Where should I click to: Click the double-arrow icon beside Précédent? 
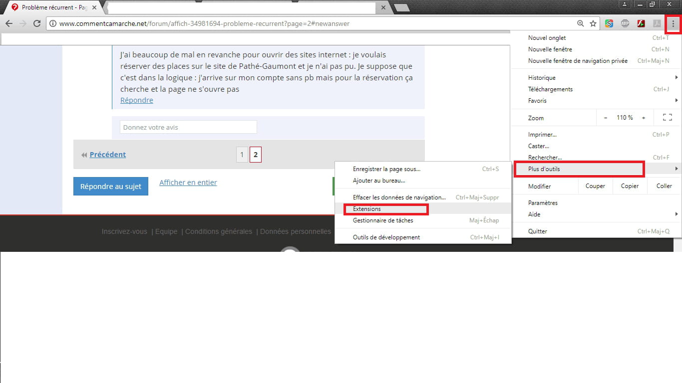(84, 155)
